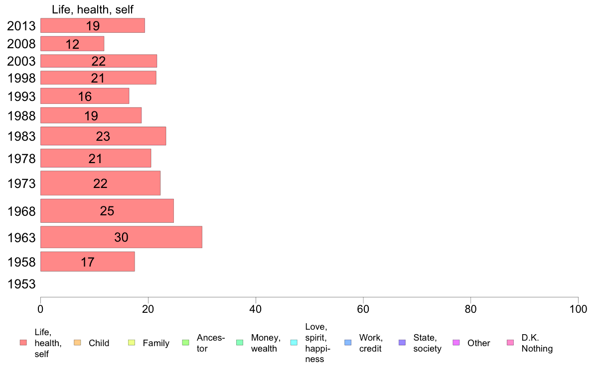Select the 1993 bar showing 16
Viewport: 592px width, 366px height.
click(x=85, y=96)
